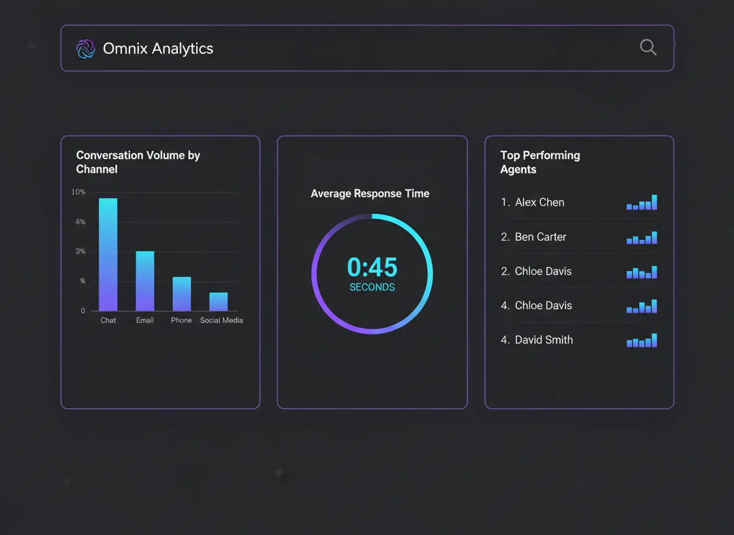Viewport: 734px width, 535px height.
Task: Switch to the Average Response Time card
Action: (x=369, y=193)
